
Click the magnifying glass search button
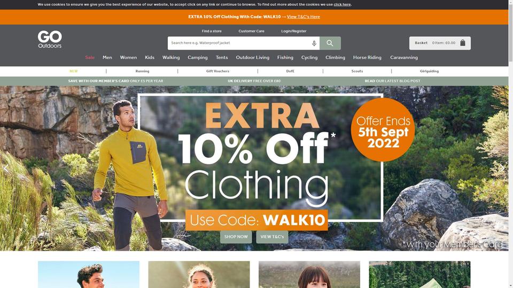(x=330, y=43)
